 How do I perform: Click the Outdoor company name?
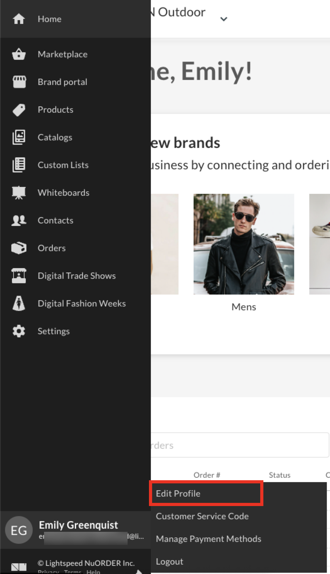tap(178, 12)
